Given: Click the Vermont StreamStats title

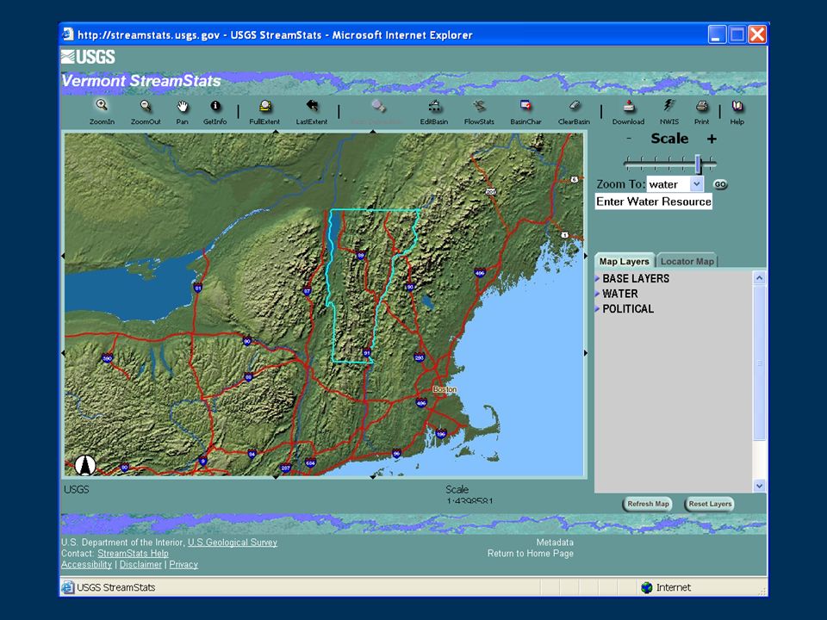Looking at the screenshot, I should (141, 81).
